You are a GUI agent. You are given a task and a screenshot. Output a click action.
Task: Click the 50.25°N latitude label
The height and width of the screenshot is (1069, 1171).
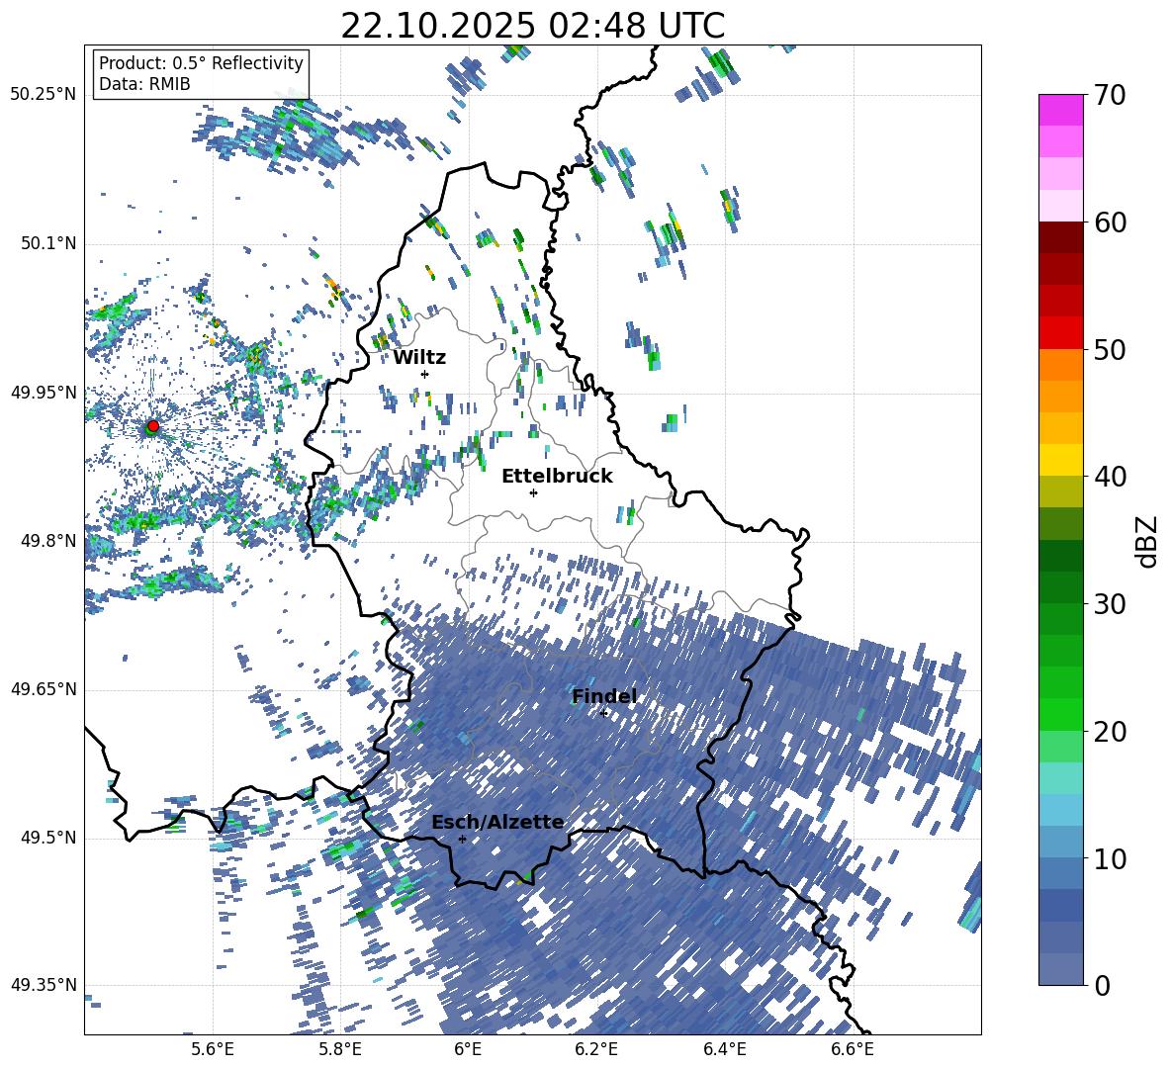click(44, 95)
